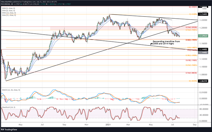Screen dimensions: 212x132
Task: Select the EMA (5, close, 0) indicator label
Action: [8, 8]
